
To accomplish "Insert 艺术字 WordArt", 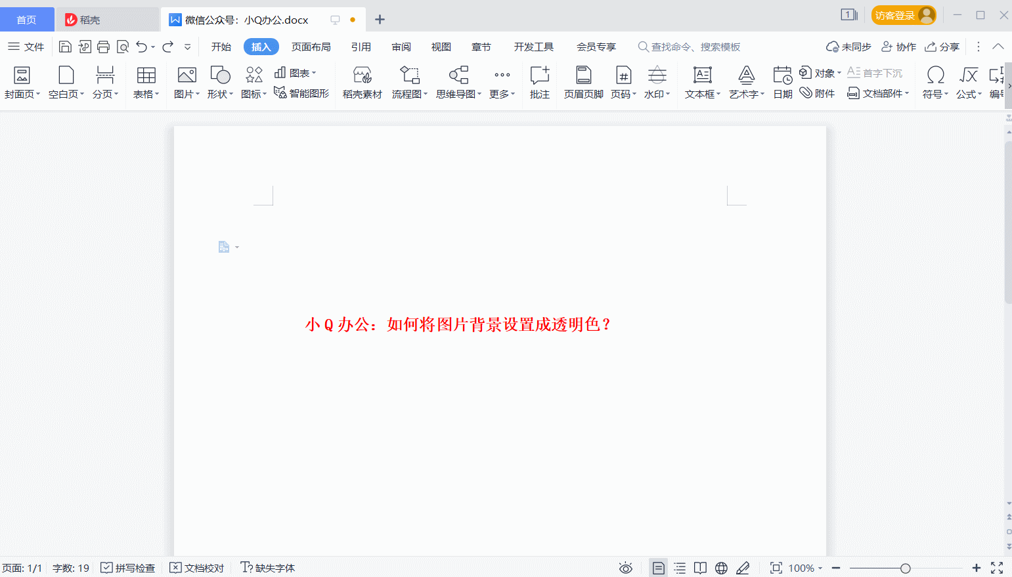I will click(744, 82).
